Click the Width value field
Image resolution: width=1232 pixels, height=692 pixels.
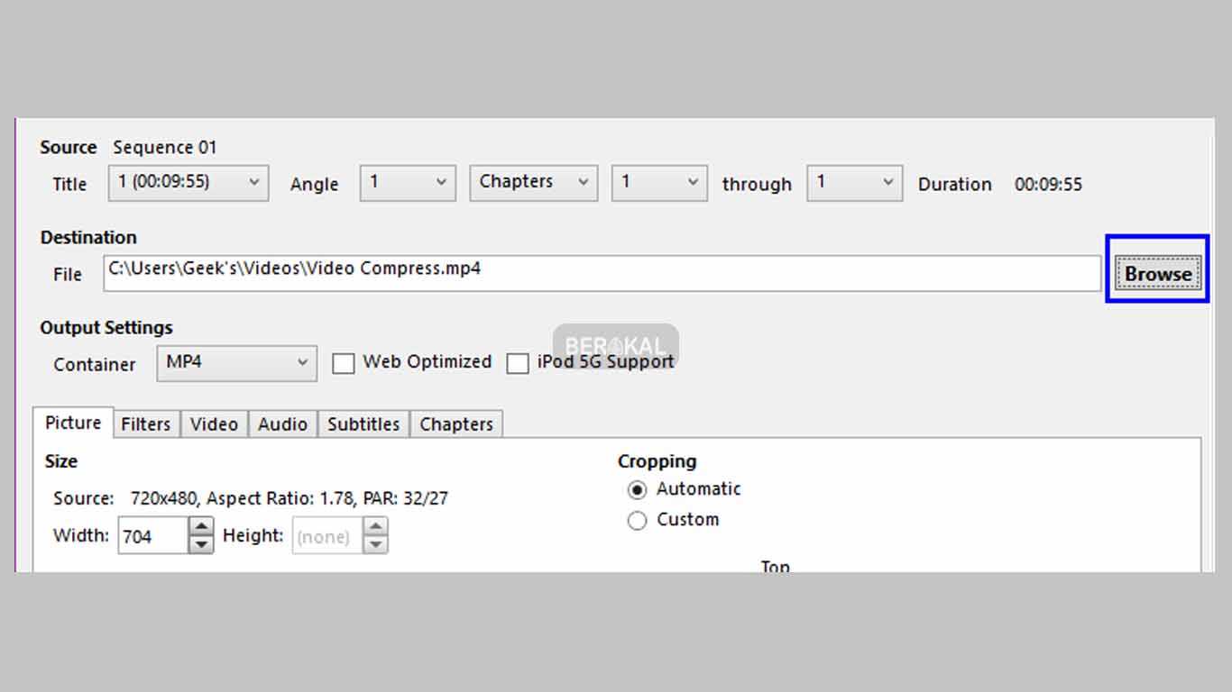(x=152, y=536)
